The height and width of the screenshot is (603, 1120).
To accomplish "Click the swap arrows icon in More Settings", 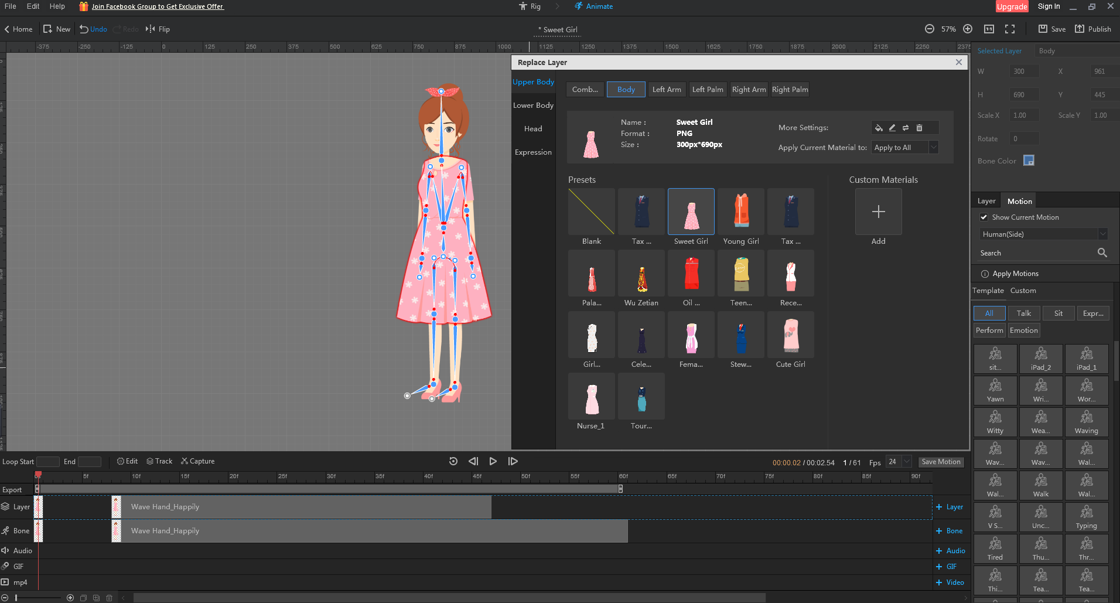I will pos(906,128).
